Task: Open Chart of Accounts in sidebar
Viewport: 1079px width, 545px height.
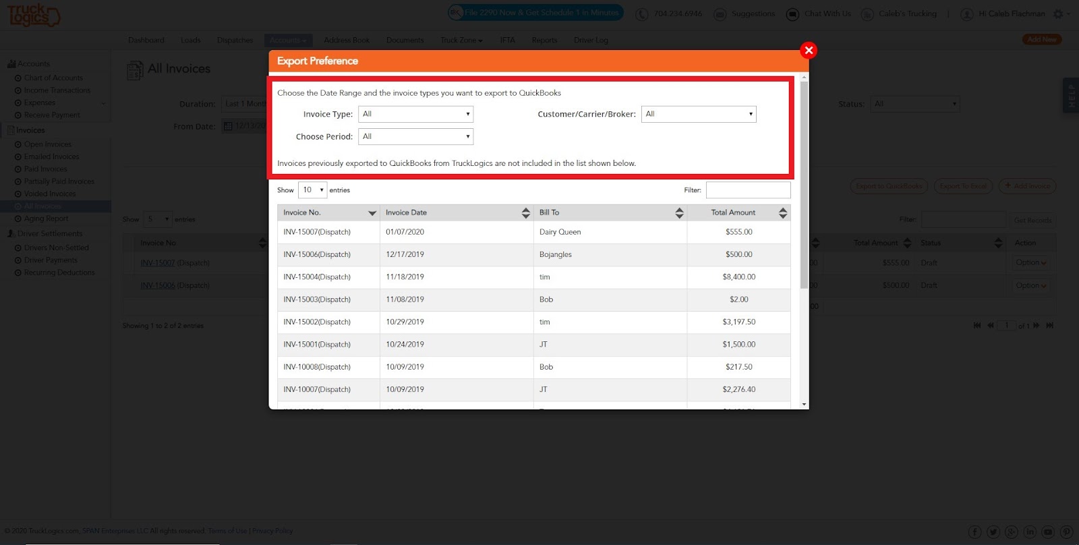Action: (x=53, y=78)
